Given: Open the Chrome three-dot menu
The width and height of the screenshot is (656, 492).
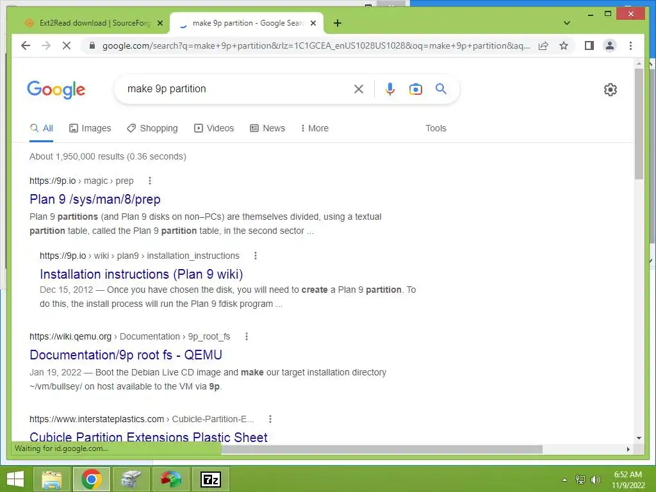Looking at the screenshot, I should pos(630,45).
